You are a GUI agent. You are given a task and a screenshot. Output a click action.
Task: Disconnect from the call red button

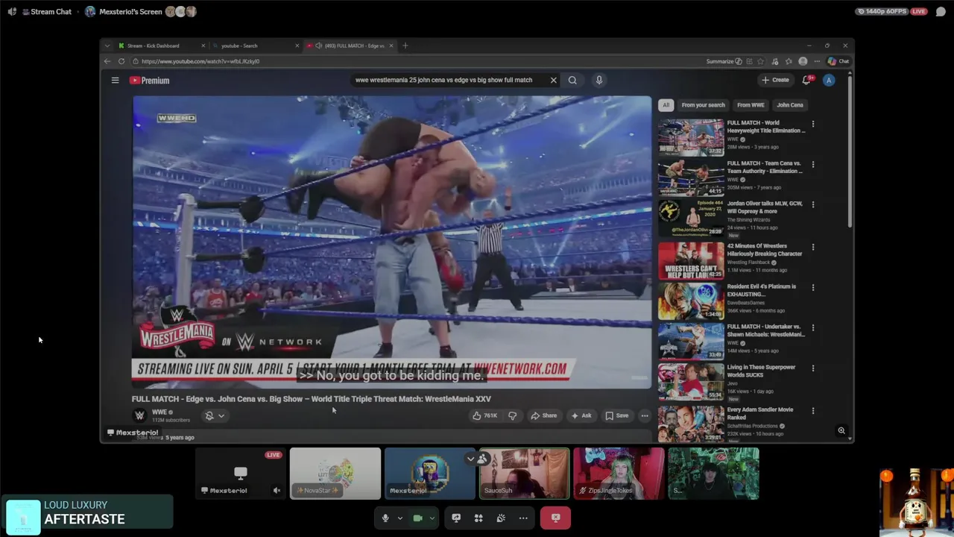tap(555, 518)
